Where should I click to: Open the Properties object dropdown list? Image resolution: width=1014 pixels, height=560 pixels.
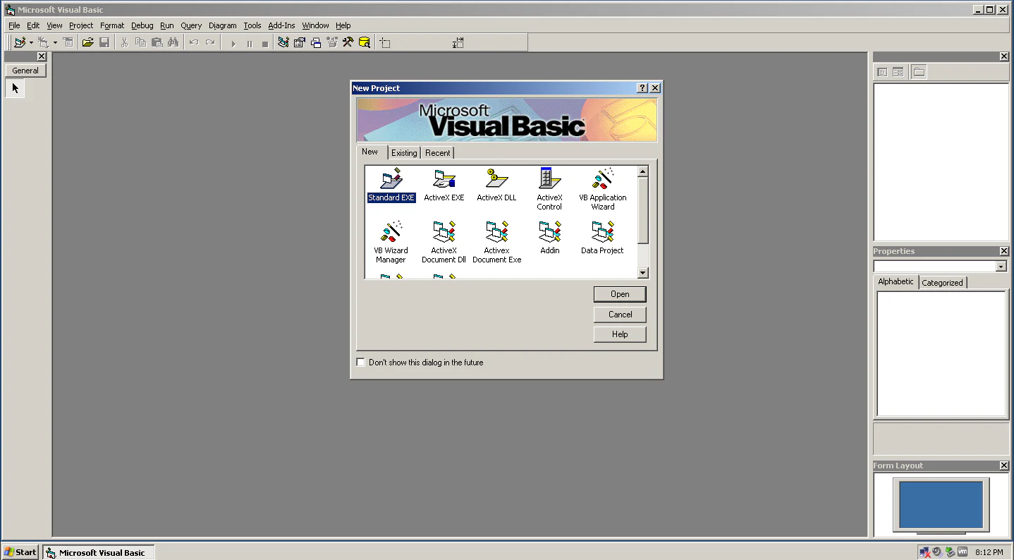[1001, 266]
